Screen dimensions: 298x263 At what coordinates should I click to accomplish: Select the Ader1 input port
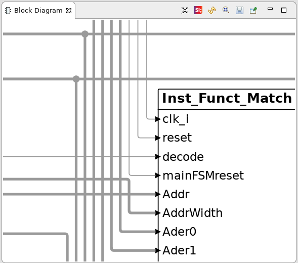click(x=179, y=250)
